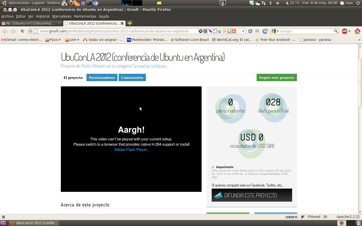
Task: Open the Ayuda menu
Action: click(x=104, y=16)
